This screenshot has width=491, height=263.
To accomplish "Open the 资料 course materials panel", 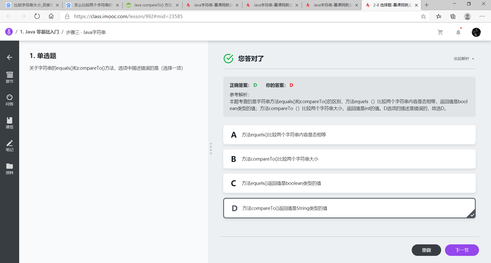I will [9, 169].
